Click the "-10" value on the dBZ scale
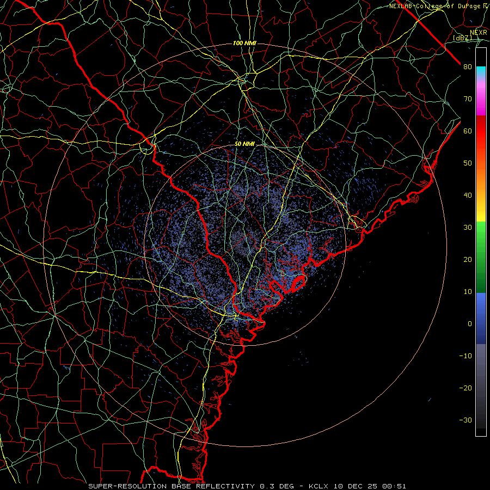The width and height of the screenshot is (490, 490). point(465,356)
